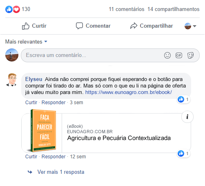
Task: Click the Curtir button on the post
Action: tap(34, 26)
